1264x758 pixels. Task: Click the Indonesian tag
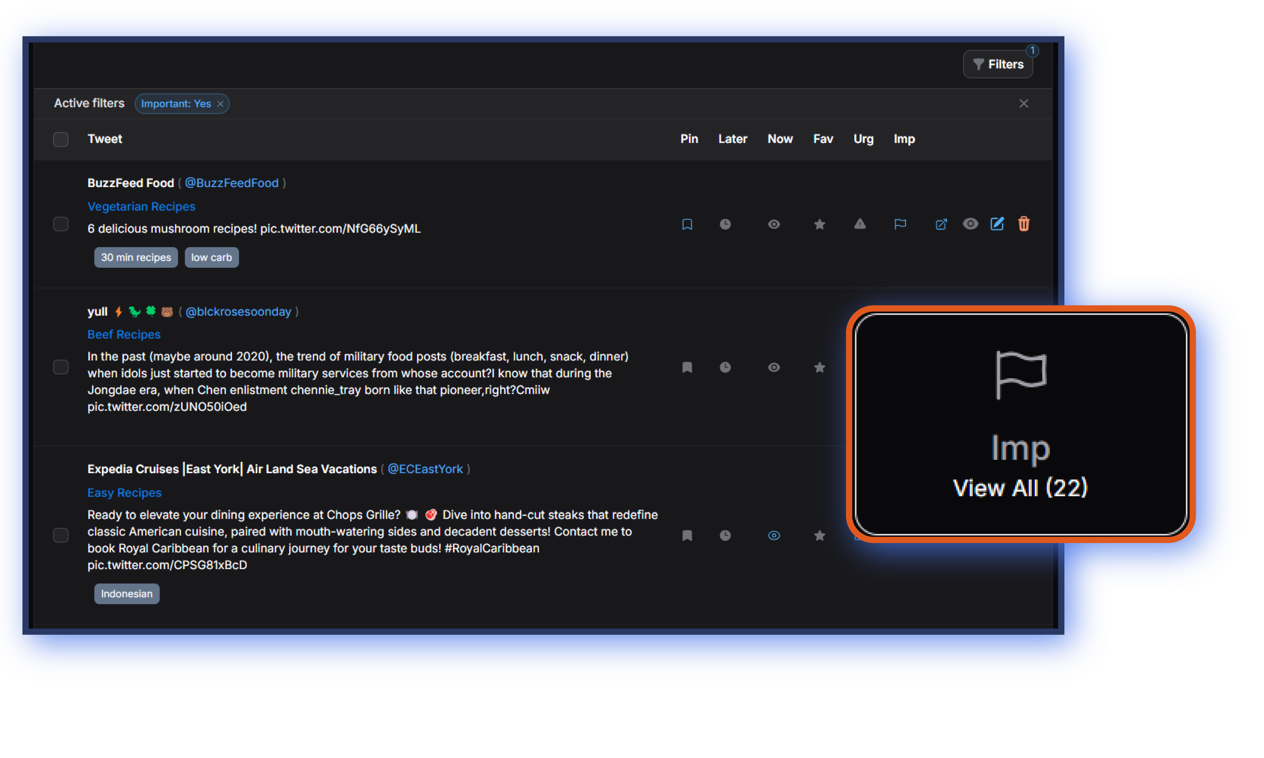pyautogui.click(x=127, y=594)
